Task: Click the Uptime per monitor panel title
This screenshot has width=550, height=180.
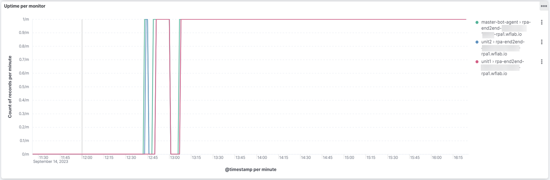Action: [x=25, y=6]
